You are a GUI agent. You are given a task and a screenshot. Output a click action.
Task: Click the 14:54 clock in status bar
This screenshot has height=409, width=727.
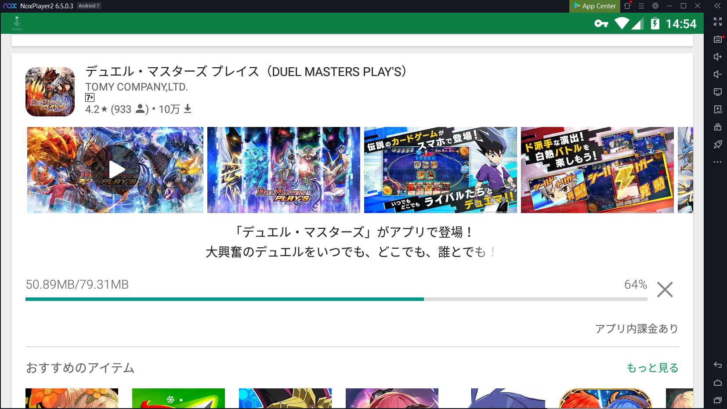[681, 24]
